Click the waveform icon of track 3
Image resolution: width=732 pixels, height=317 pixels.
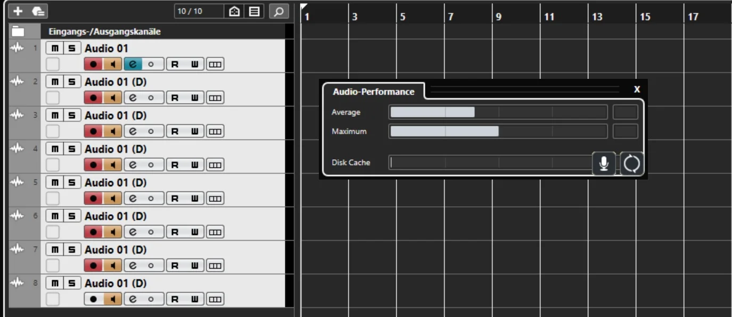[18, 115]
